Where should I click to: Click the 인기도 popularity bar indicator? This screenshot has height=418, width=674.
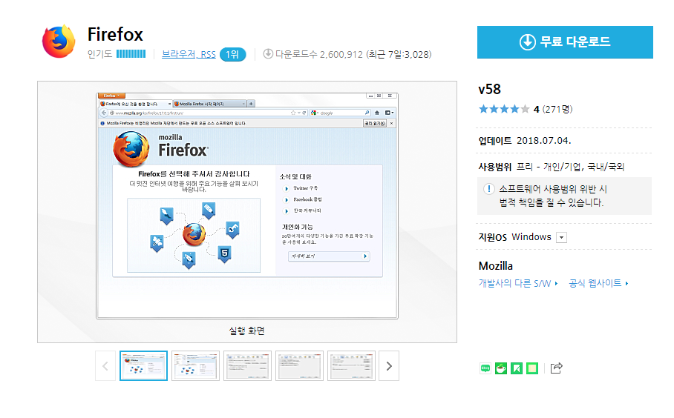(x=131, y=54)
